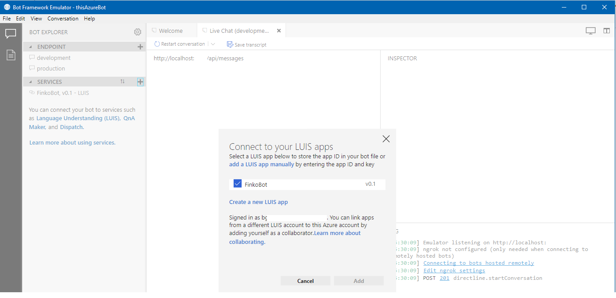Close the Live Chat tab
The height and width of the screenshot is (298, 616).
(x=279, y=31)
